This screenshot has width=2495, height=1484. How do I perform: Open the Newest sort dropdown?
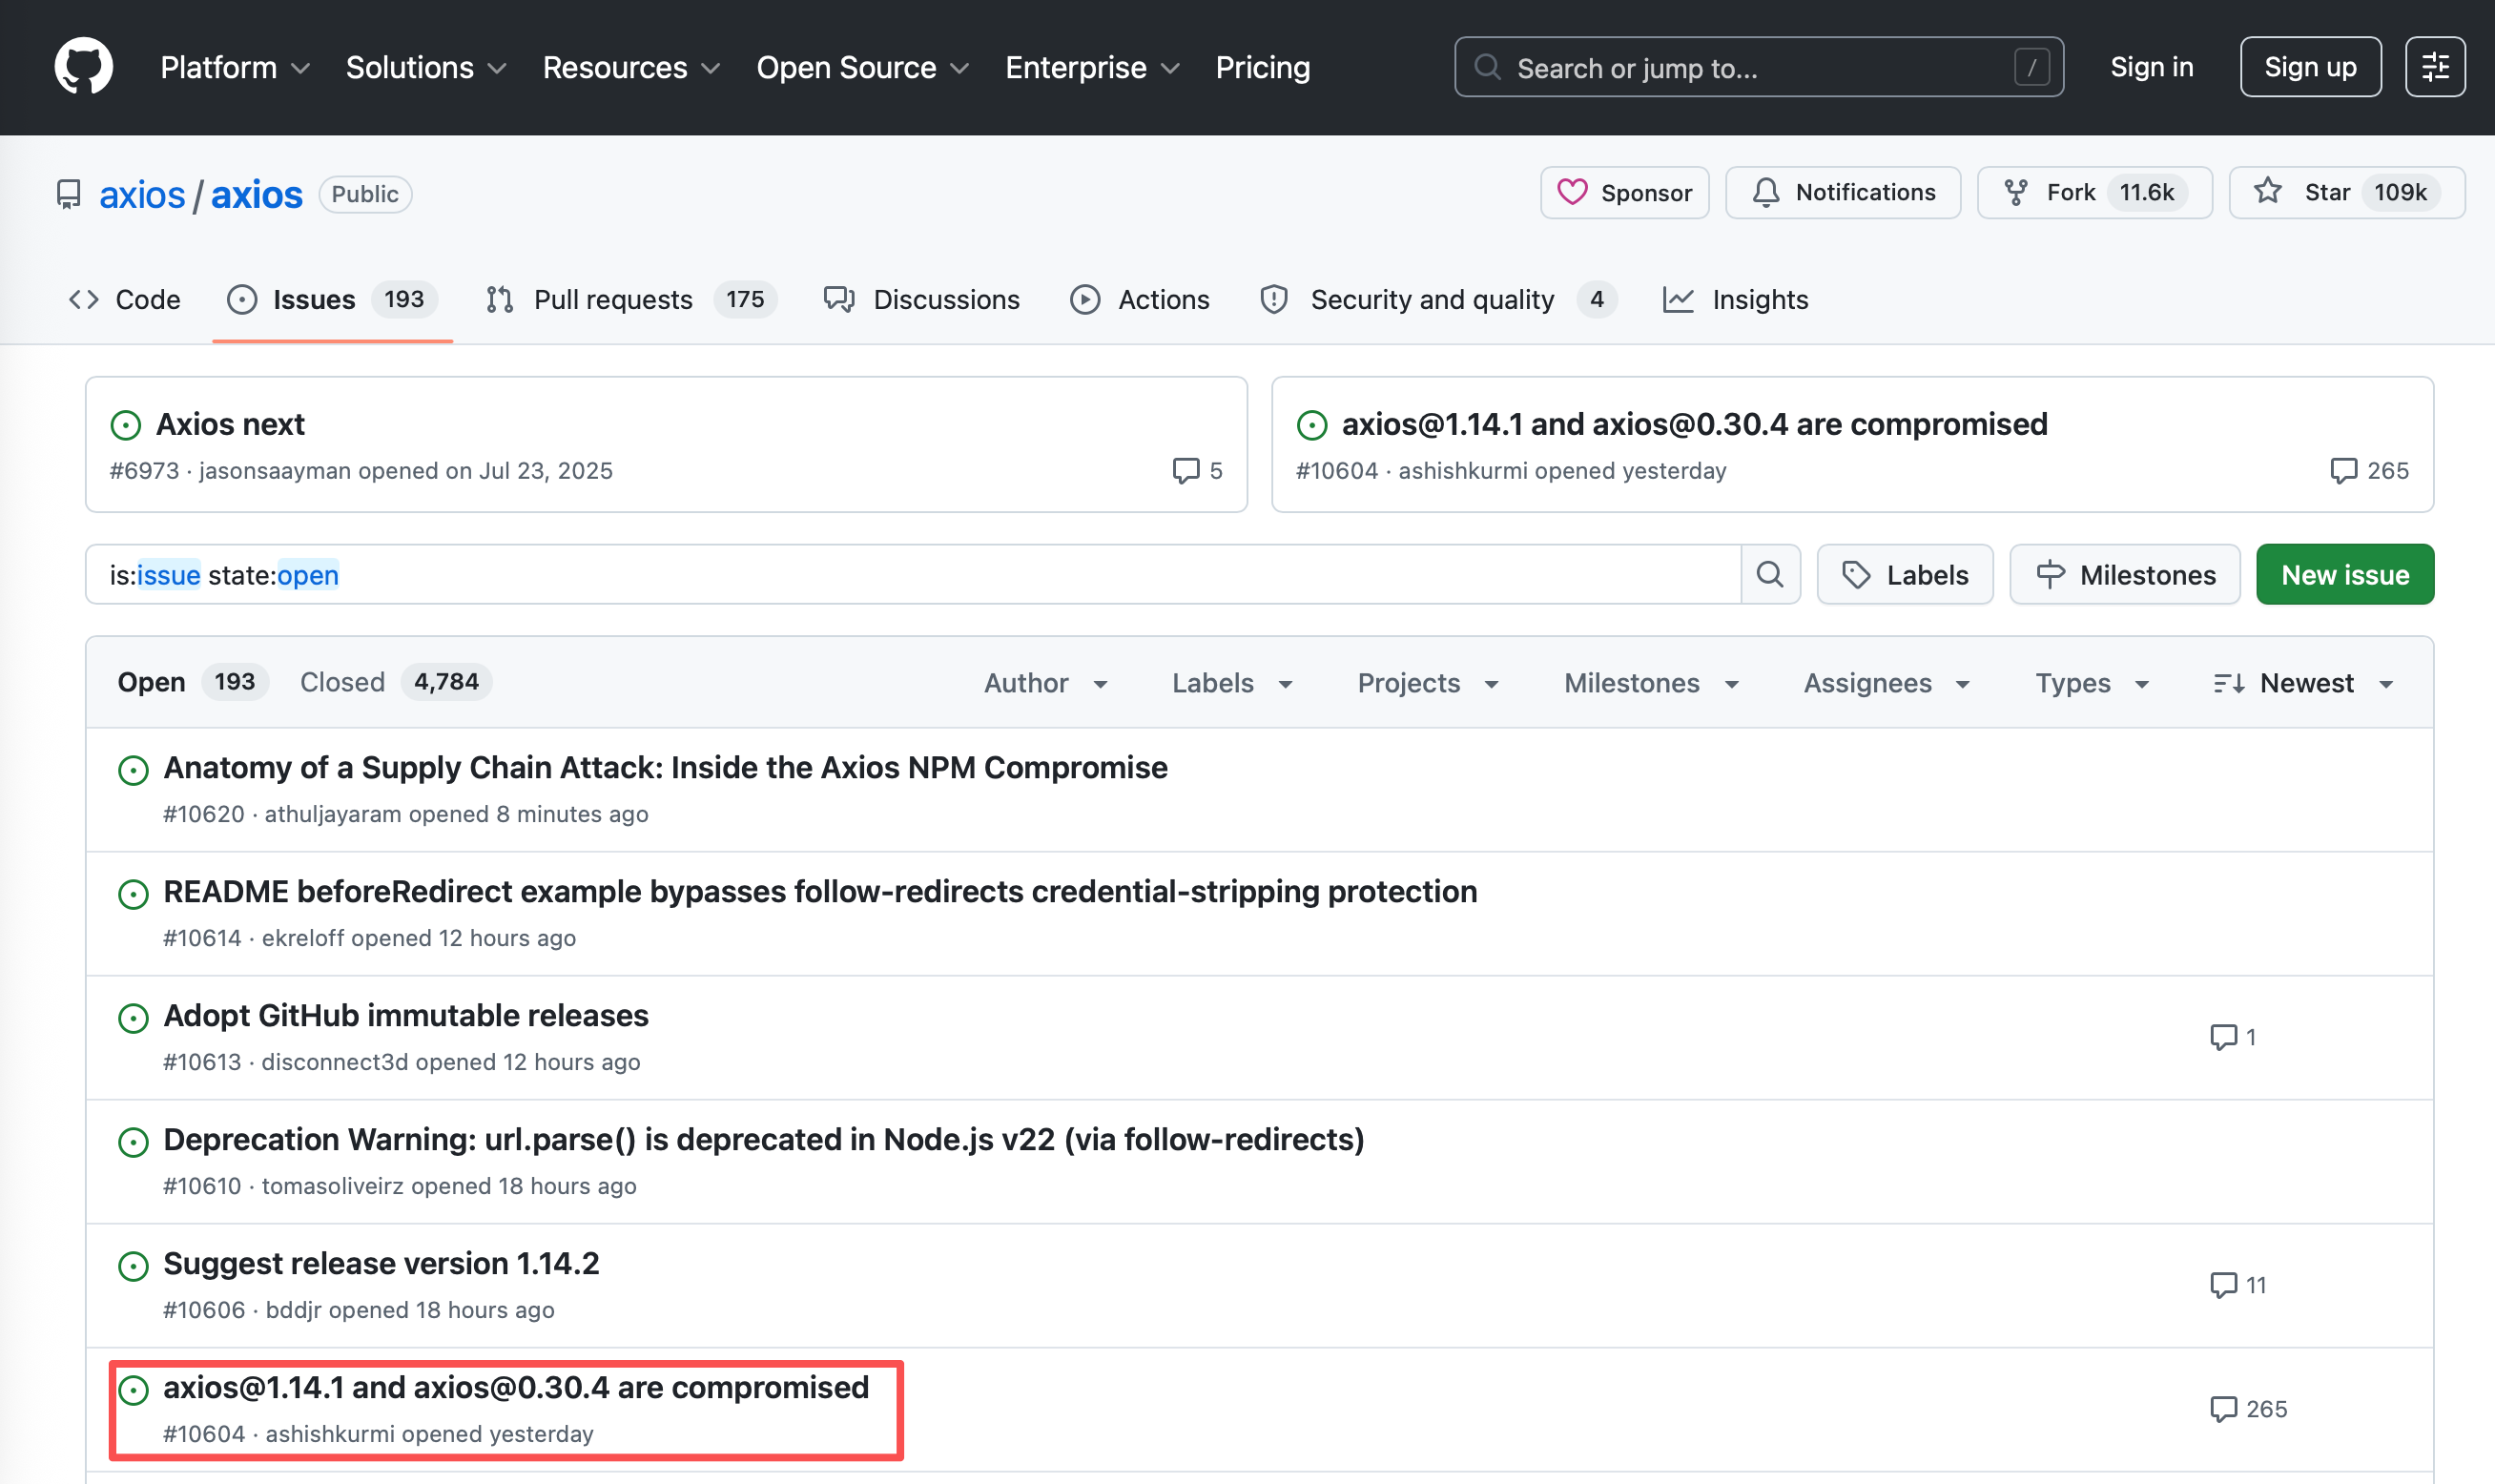point(2304,683)
